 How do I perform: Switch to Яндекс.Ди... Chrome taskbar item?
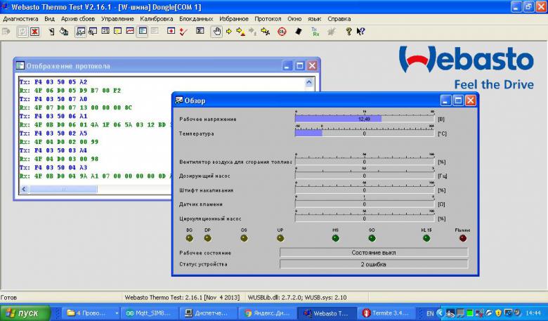(x=268, y=313)
